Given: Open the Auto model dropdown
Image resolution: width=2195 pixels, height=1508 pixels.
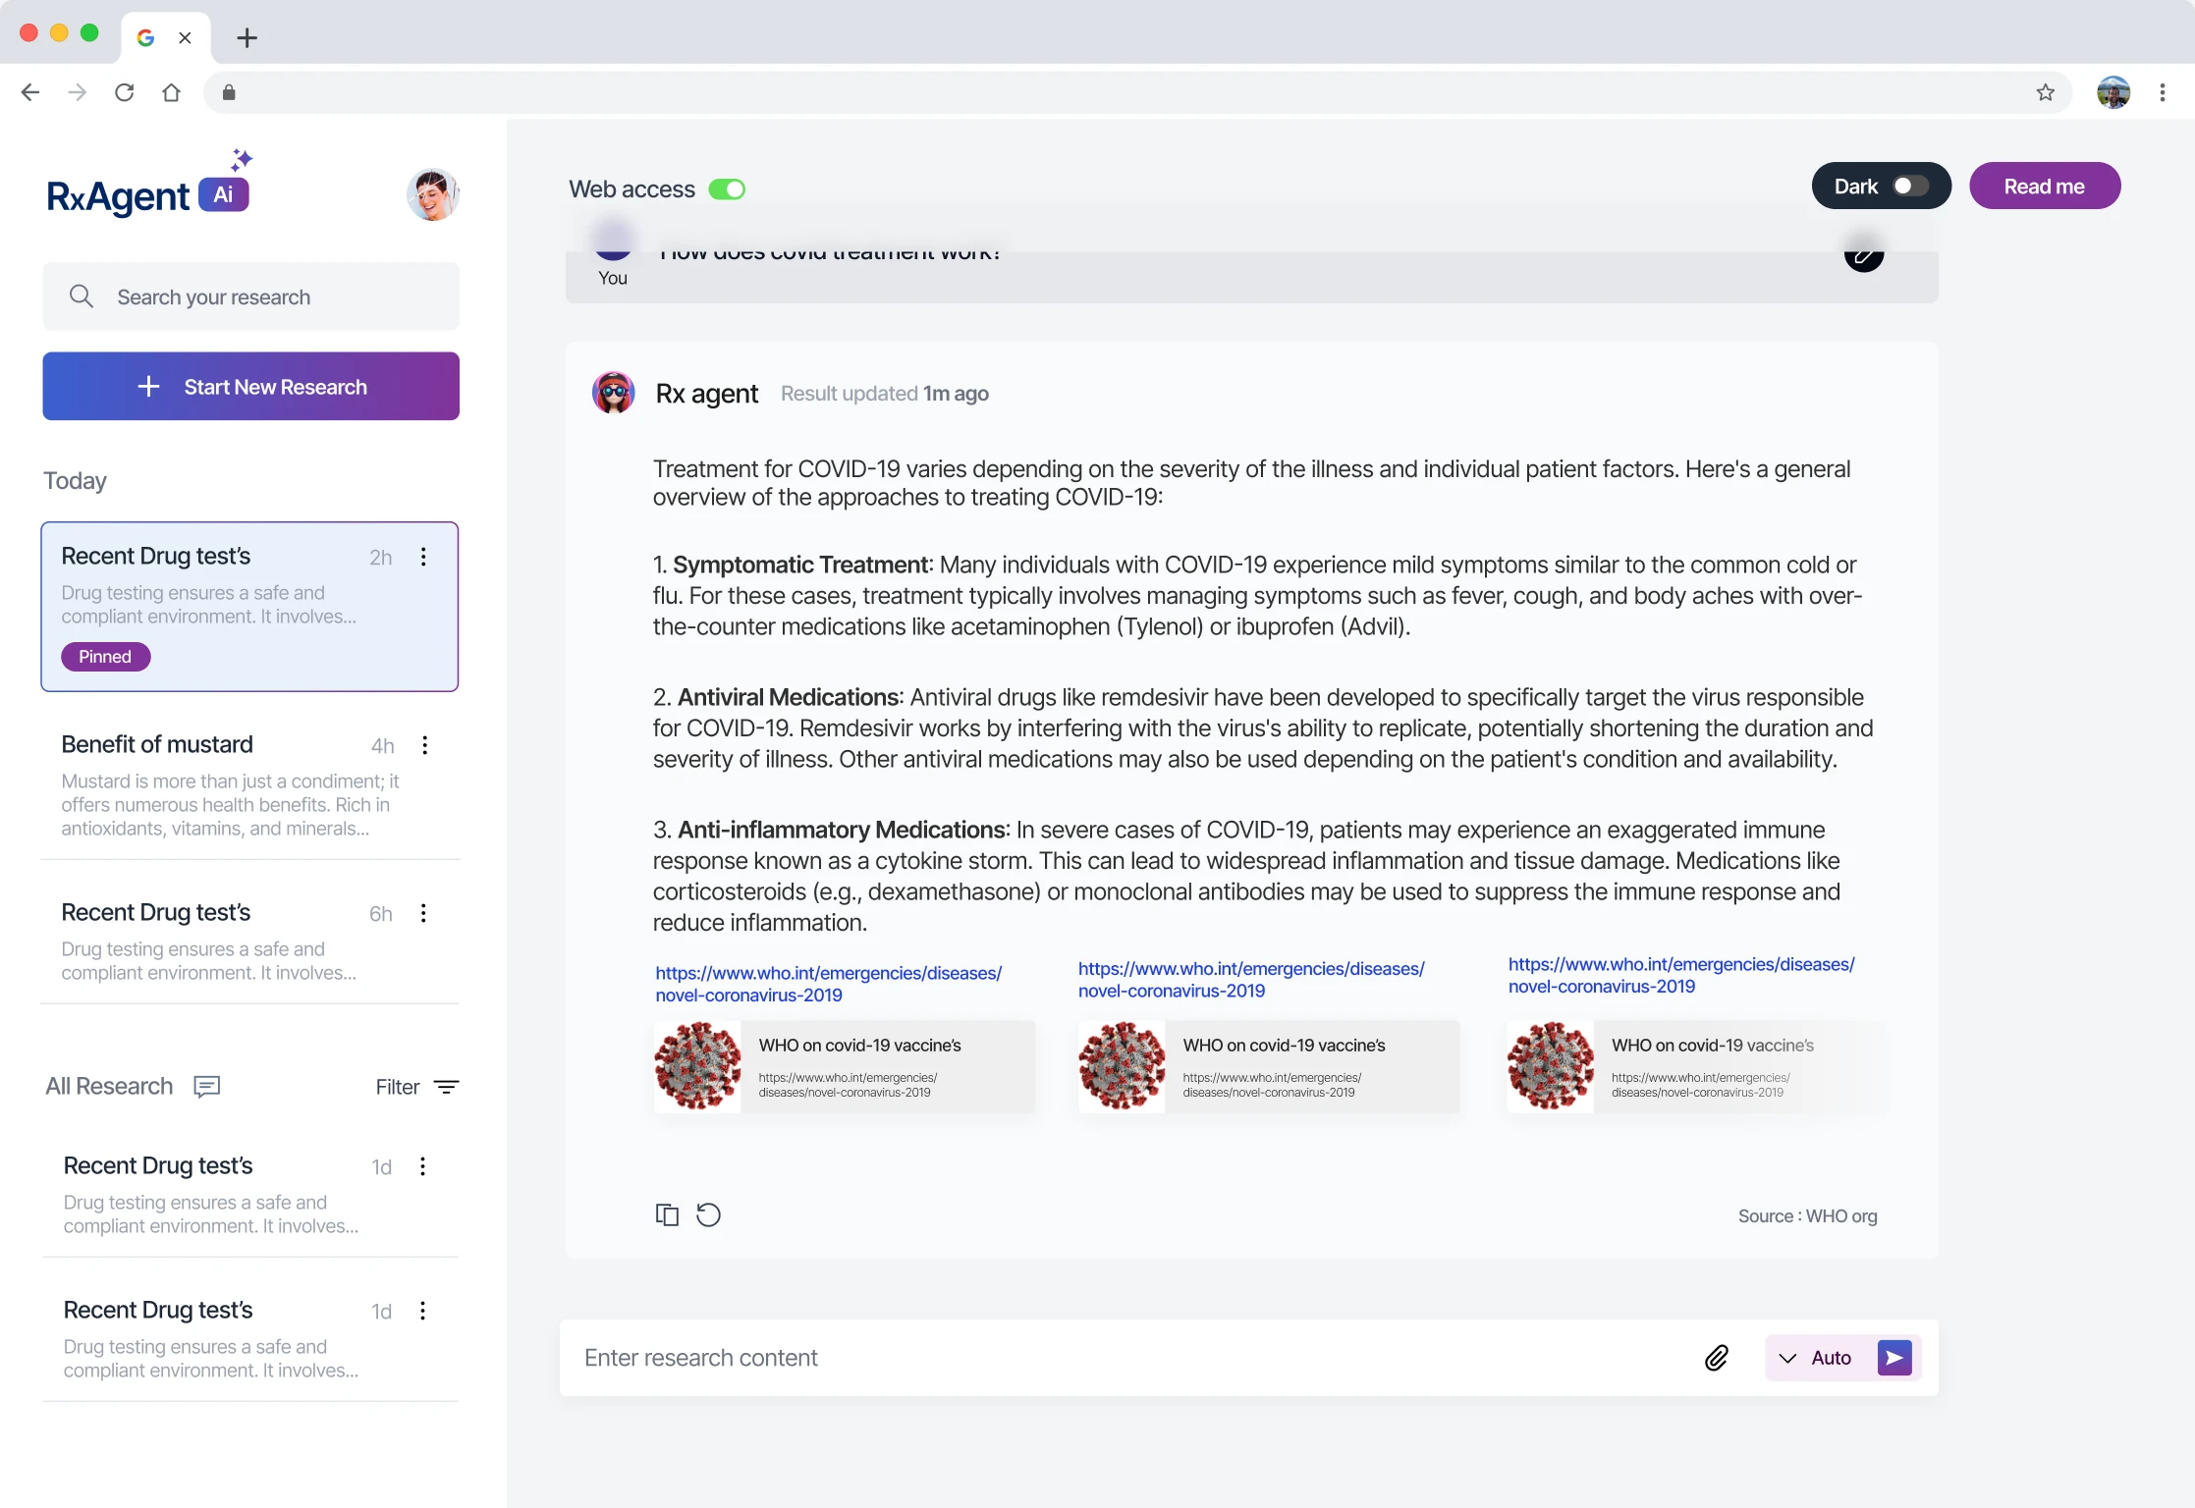Looking at the screenshot, I should pos(1817,1358).
